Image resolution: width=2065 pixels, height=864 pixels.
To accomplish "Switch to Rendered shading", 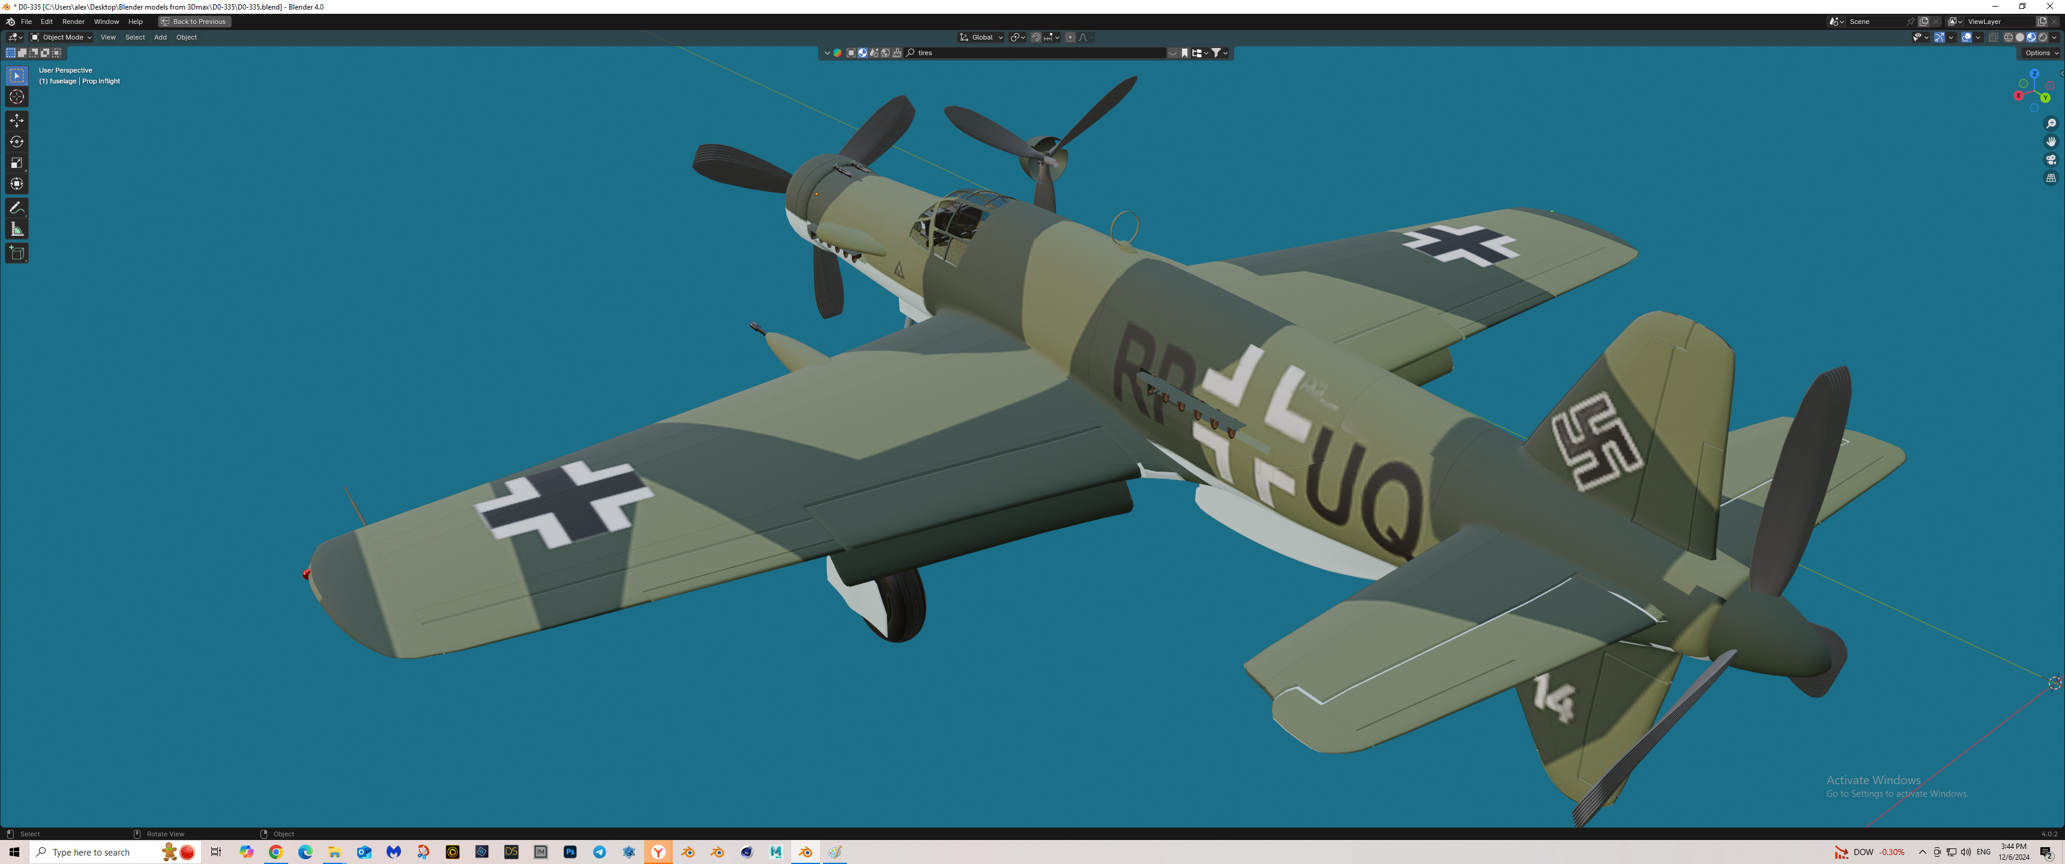I will pyautogui.click(x=2043, y=37).
